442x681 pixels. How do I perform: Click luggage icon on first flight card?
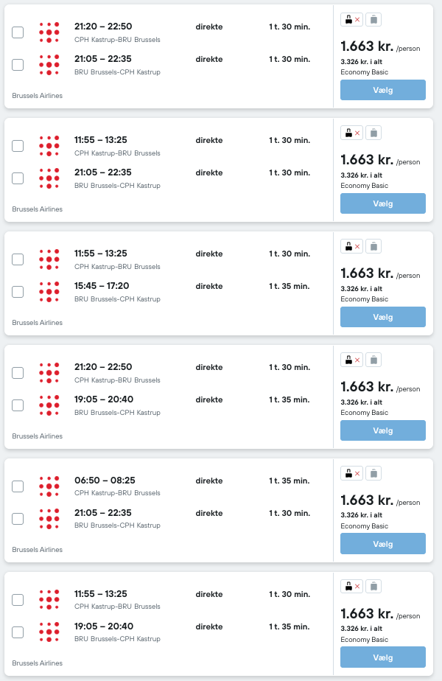click(373, 20)
